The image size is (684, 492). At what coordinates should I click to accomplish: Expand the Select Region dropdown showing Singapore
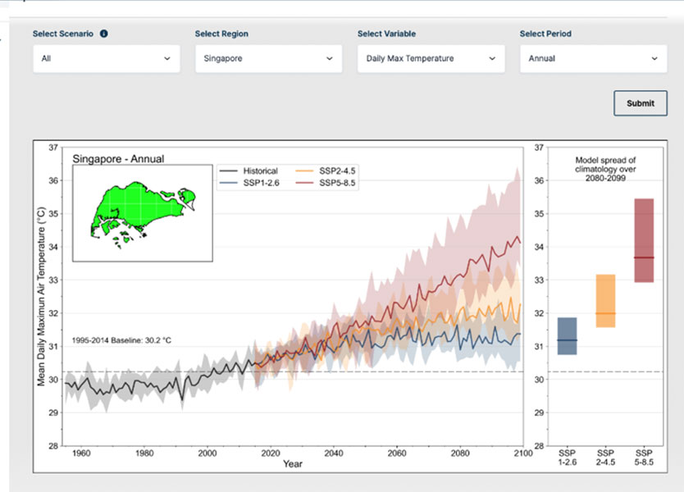pos(268,59)
